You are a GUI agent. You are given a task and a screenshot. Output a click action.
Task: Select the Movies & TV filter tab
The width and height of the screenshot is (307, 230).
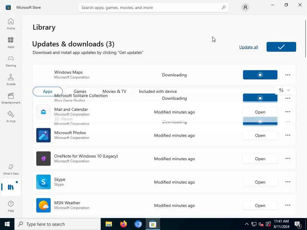[x=114, y=91]
